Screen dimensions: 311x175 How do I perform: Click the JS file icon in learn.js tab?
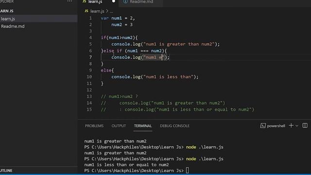[84, 1]
